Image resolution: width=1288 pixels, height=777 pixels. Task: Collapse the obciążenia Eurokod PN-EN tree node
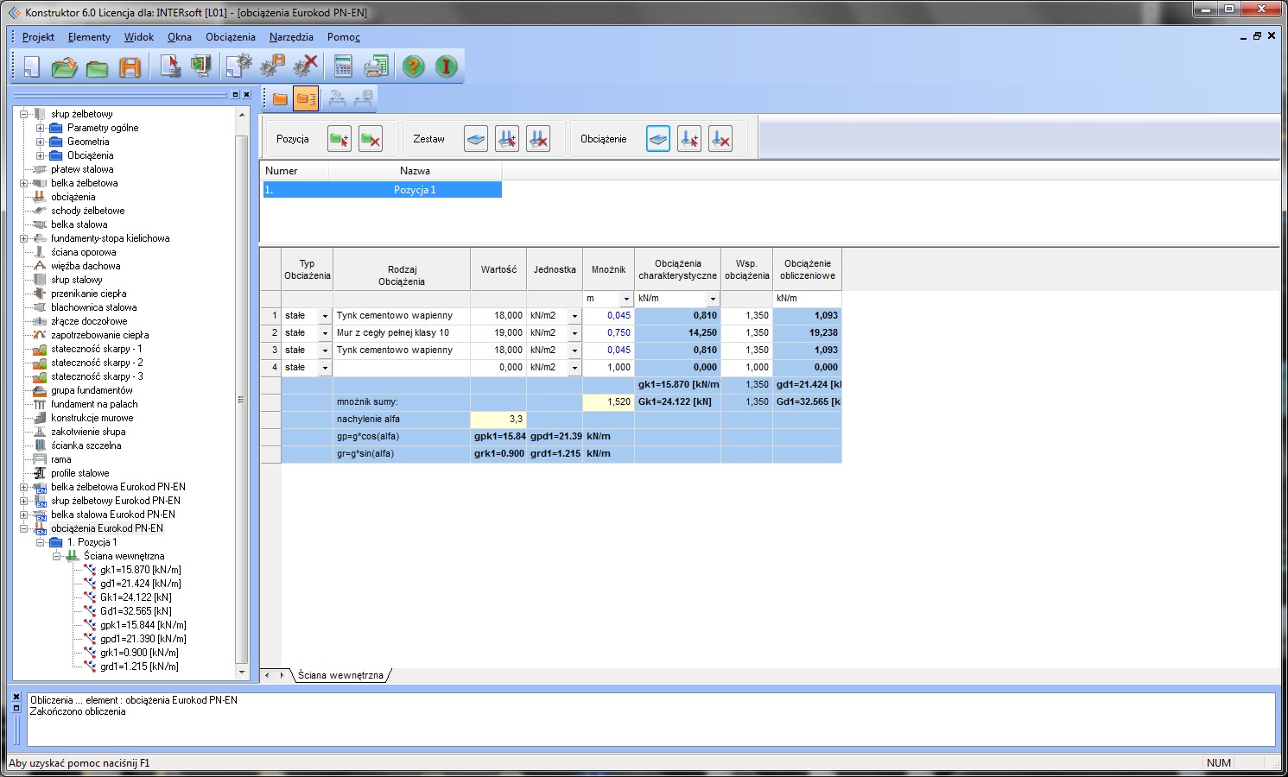[x=24, y=528]
